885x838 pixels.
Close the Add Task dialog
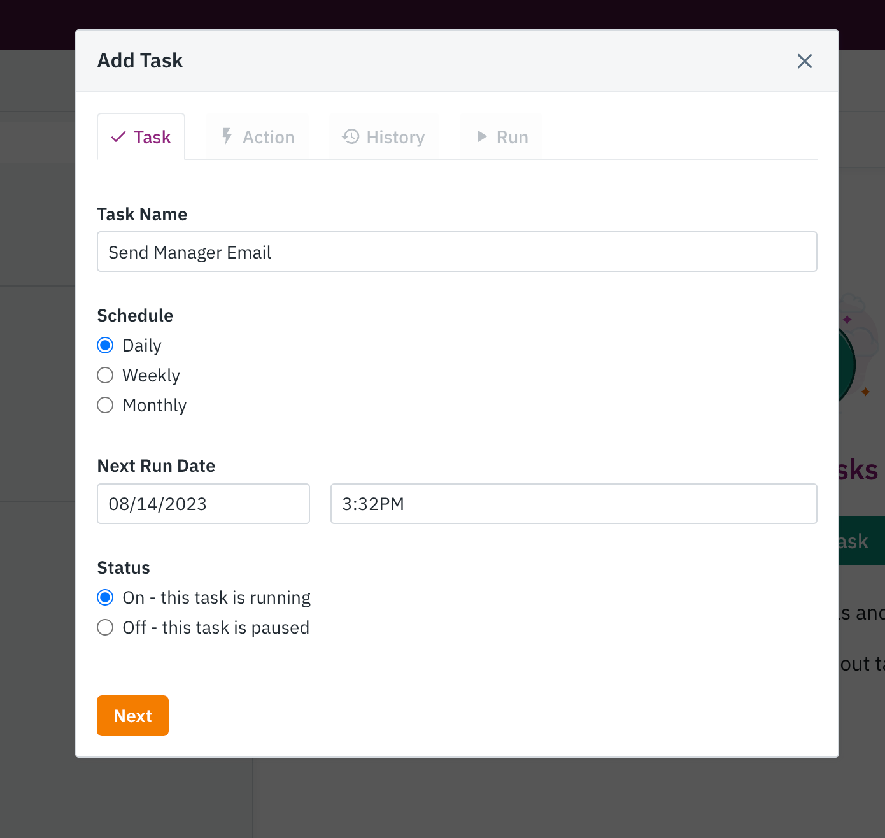(x=805, y=61)
